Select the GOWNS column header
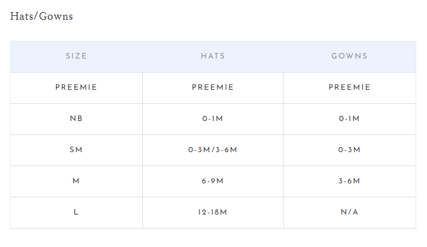The height and width of the screenshot is (247, 427). tap(349, 56)
